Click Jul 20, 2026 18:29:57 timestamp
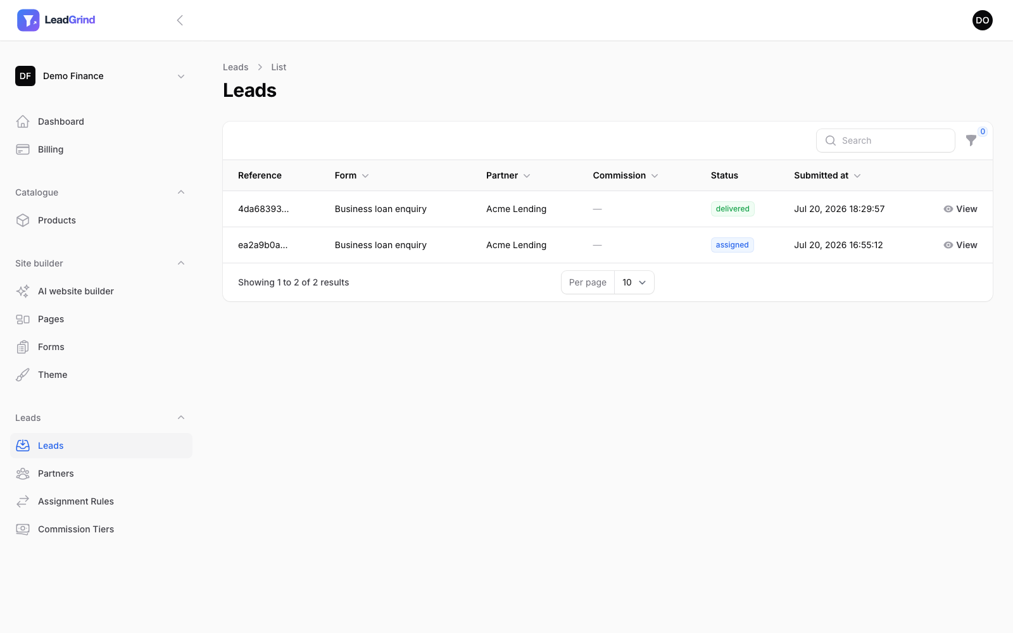The width and height of the screenshot is (1013, 633). coord(839,209)
